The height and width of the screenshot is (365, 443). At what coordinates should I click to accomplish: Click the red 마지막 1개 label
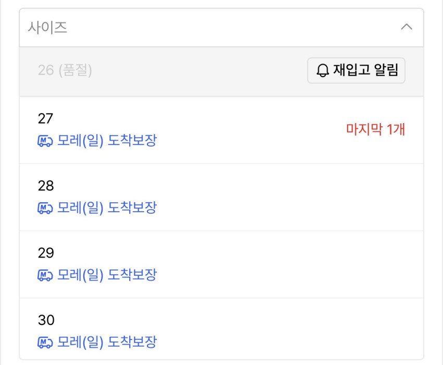tap(375, 129)
